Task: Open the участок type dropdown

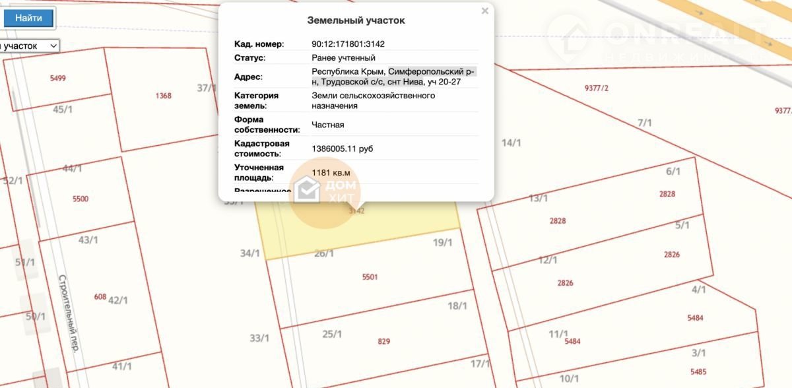Action: 30,46
